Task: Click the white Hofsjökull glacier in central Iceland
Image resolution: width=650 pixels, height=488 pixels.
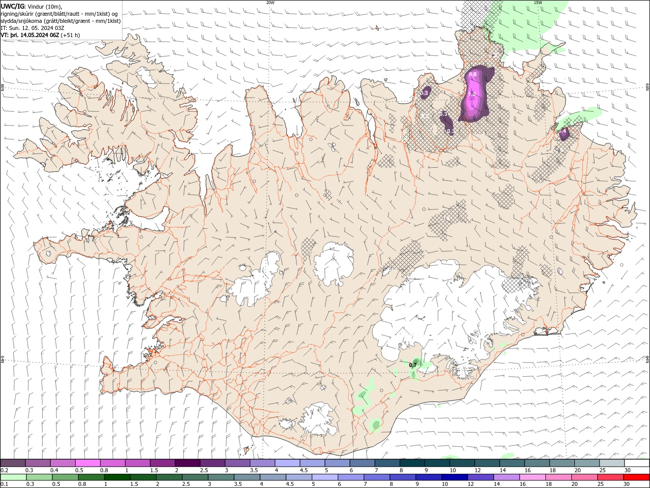Action: point(334,263)
